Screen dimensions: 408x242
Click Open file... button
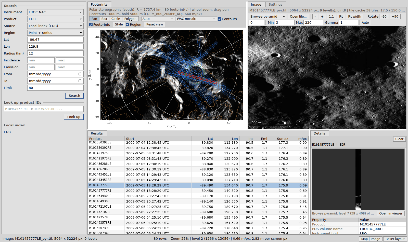coord(298,16)
